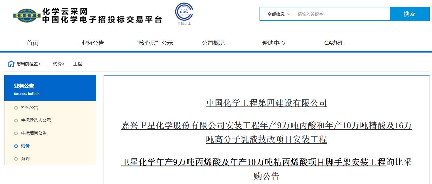The height and width of the screenshot is (184, 432).
Task: Go to the "核心层"公示 menu
Action: click(155, 43)
